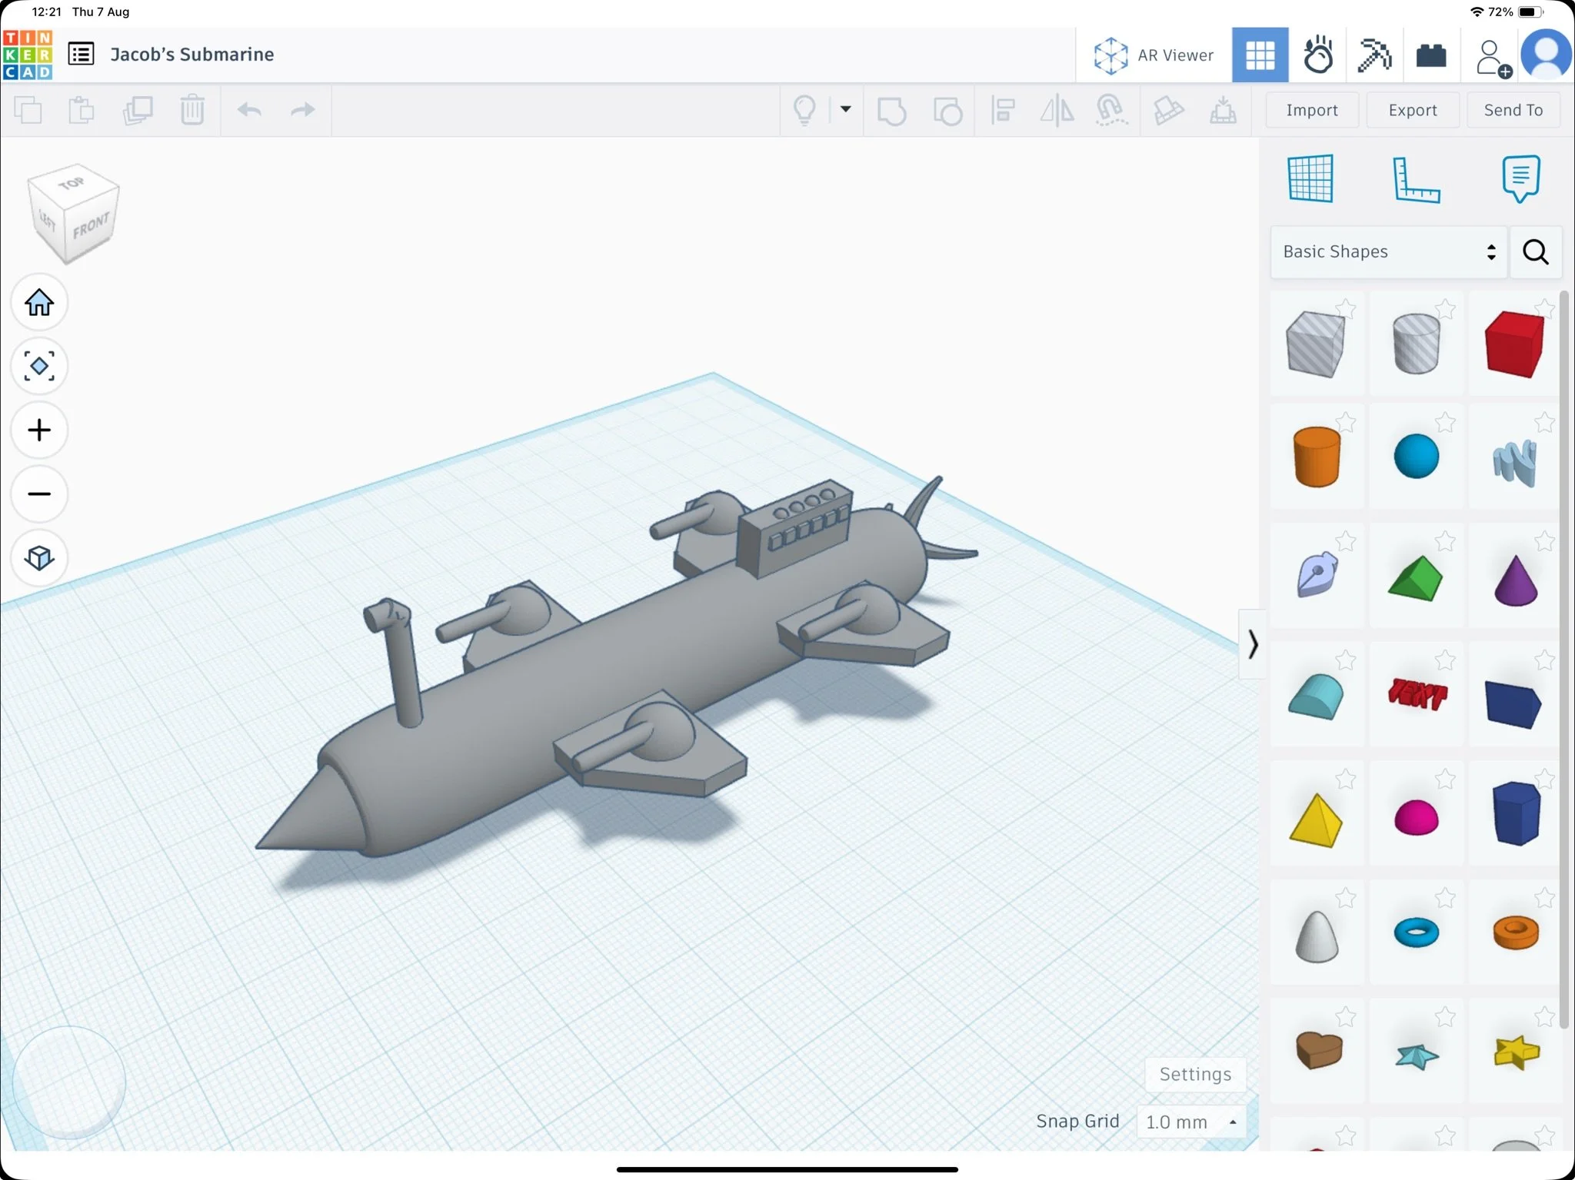1575x1180 pixels.
Task: Open the Workplane tool
Action: pyautogui.click(x=1310, y=179)
